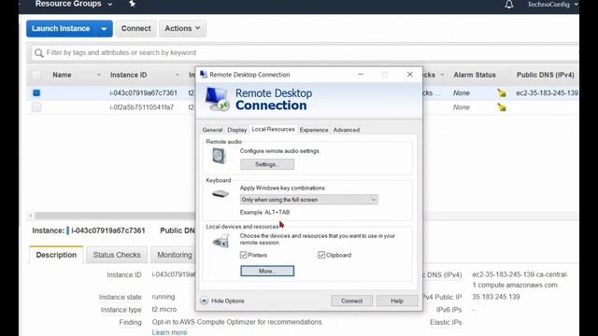Click the alarm icon for instance i-0f2a5b75110541fa7
Image resolution: width=598 pixels, height=336 pixels.
point(502,107)
